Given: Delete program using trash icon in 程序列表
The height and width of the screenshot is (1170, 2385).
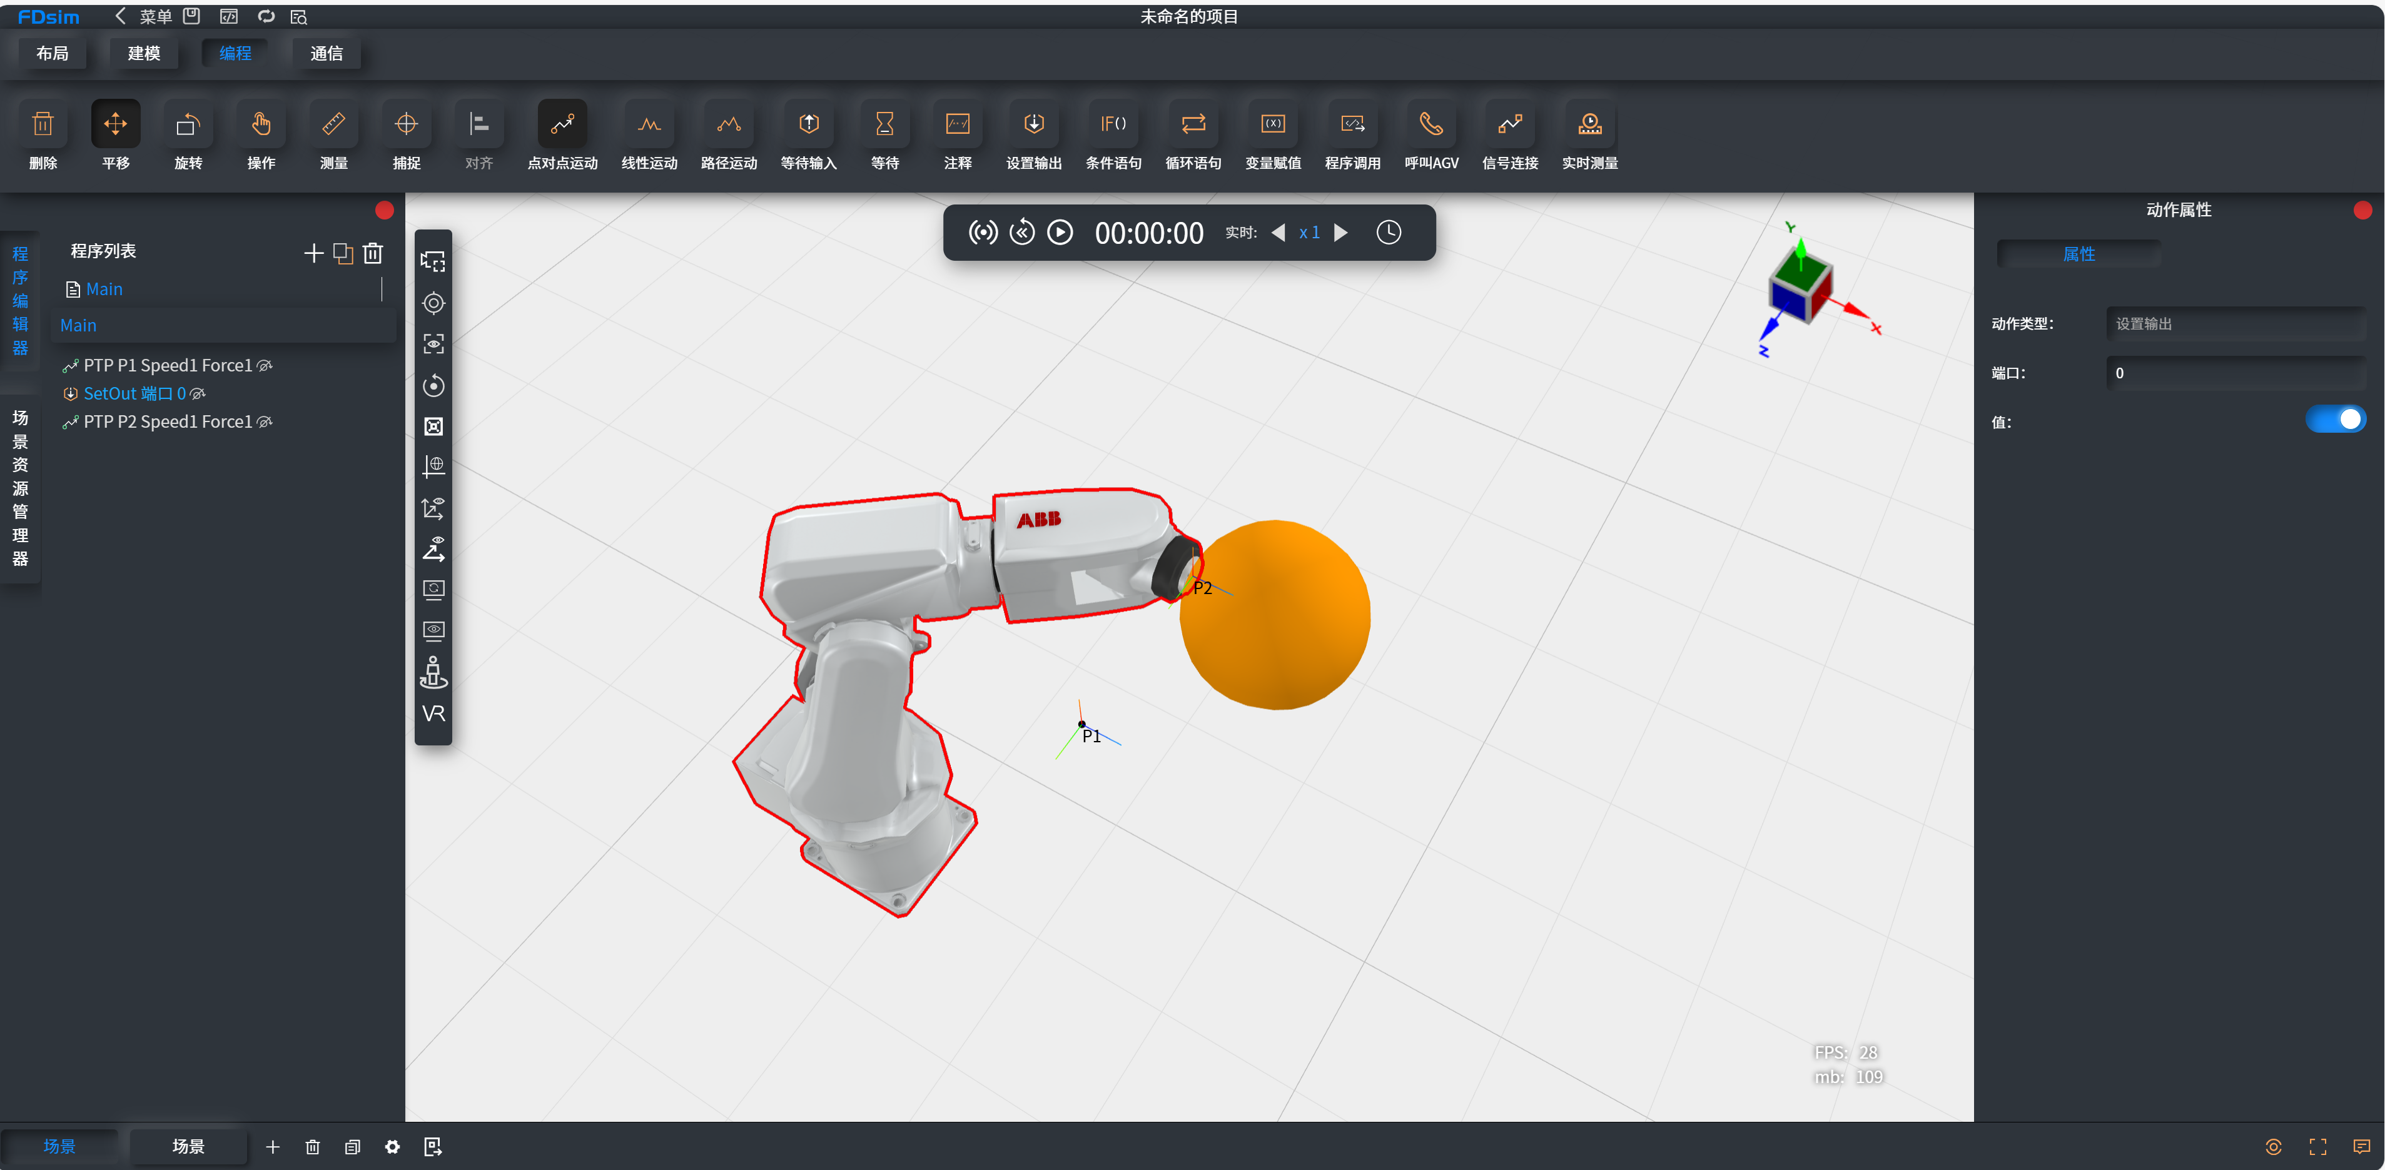Looking at the screenshot, I should [373, 254].
